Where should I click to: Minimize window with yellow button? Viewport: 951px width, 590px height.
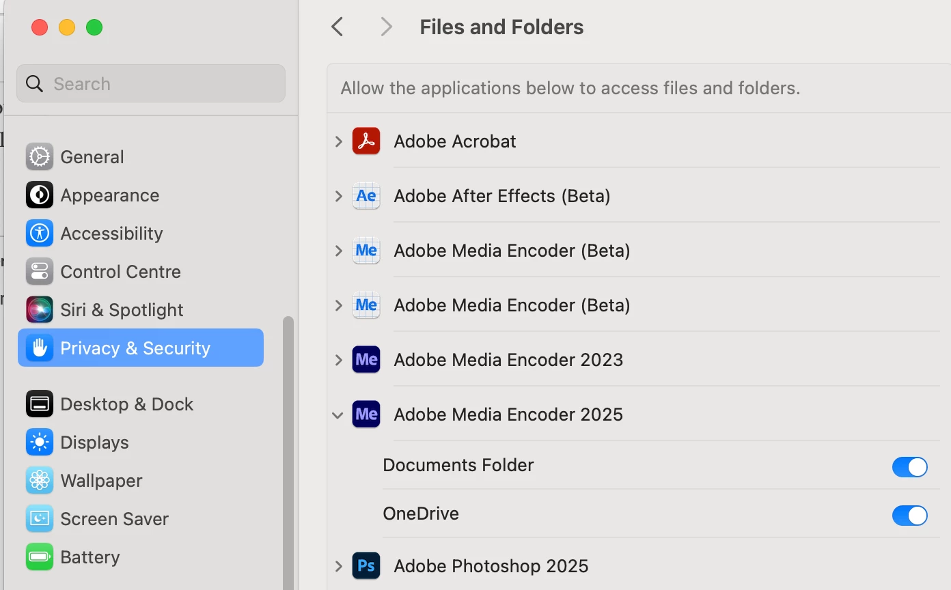pyautogui.click(x=67, y=27)
